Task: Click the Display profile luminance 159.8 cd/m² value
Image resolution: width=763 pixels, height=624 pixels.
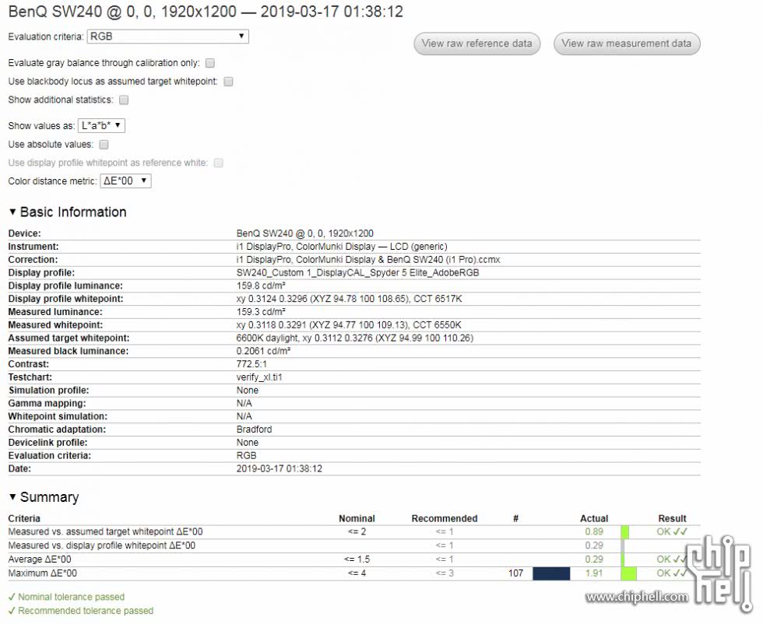Action: point(261,286)
